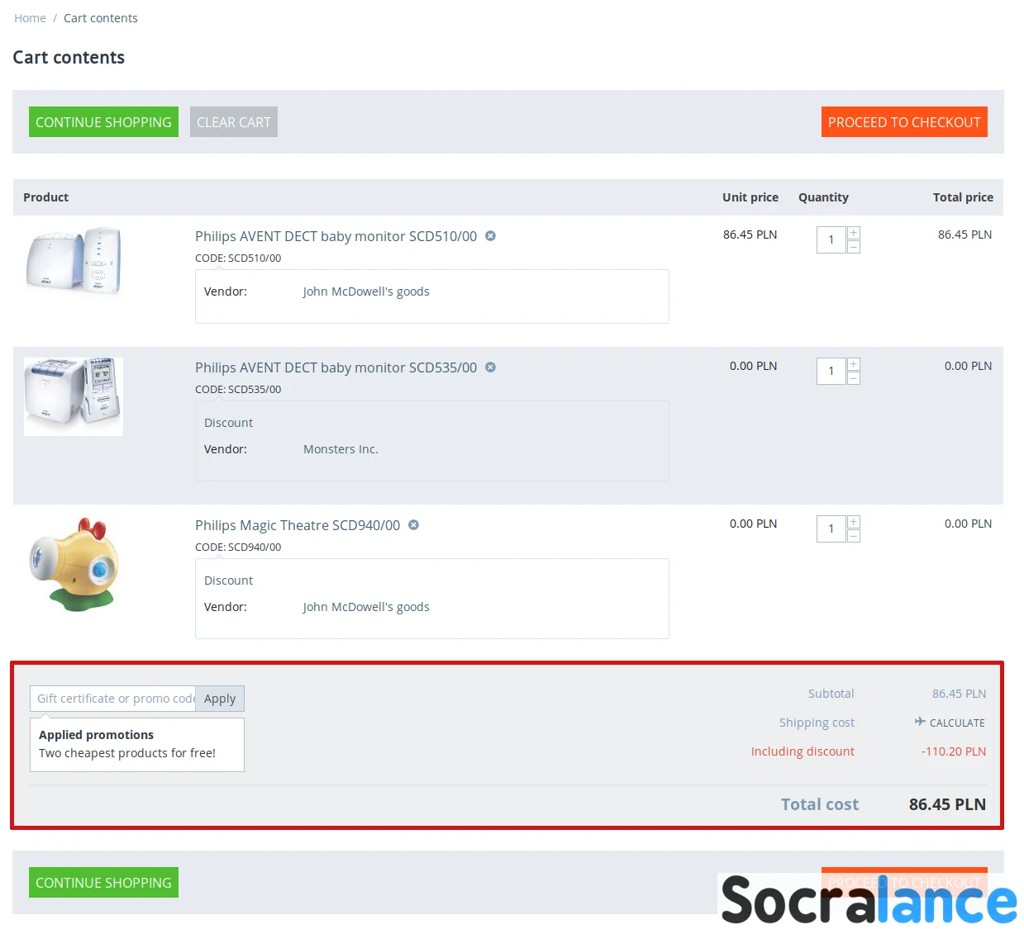This screenshot has height=929, width=1024.
Task: Remove Philips AVENT SCD535/00 from cart
Action: (490, 367)
